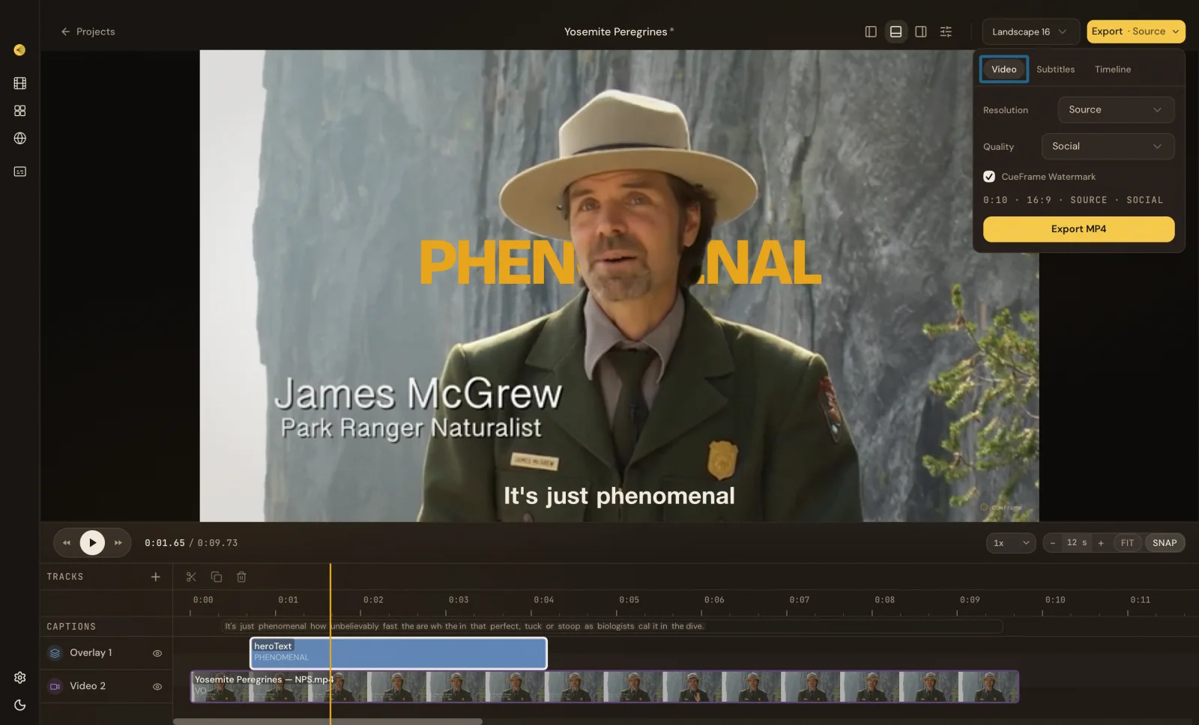Play the video preview
Viewport: 1199px width, 725px height.
click(x=92, y=542)
